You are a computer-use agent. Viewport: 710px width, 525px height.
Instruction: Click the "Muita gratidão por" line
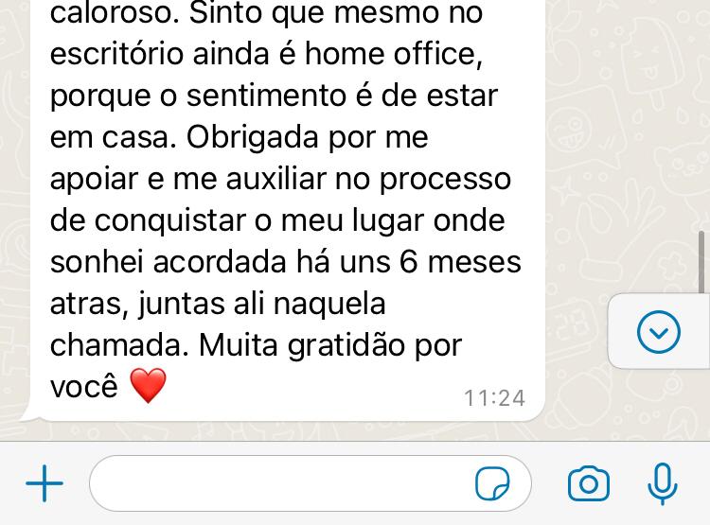330,346
